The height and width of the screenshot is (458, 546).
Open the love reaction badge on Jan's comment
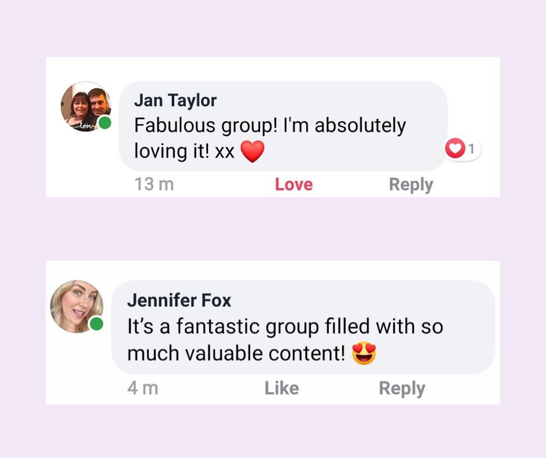point(462,149)
